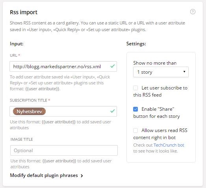Open the help question mark icon
The height and width of the screenshot is (188, 206).
193,12
